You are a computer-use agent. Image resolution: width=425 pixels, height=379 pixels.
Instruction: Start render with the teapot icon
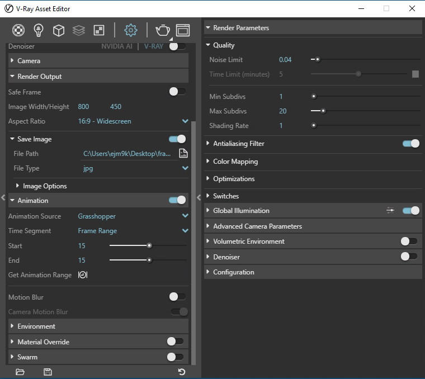point(163,30)
